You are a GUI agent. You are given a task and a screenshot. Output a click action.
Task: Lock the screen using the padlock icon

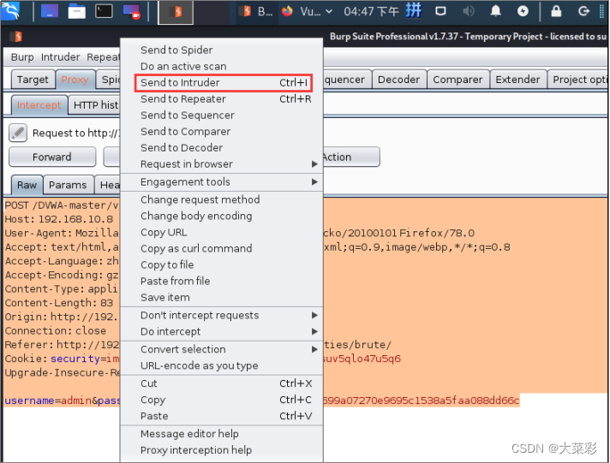tap(556, 11)
